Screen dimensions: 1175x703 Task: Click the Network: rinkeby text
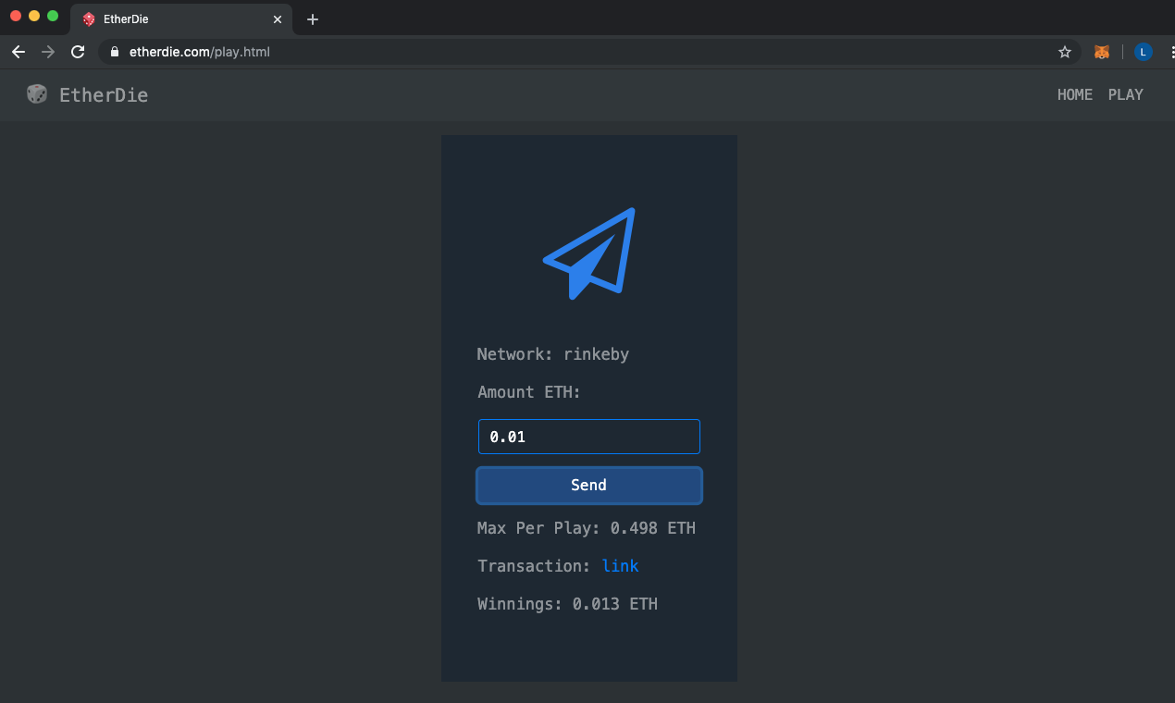pyautogui.click(x=553, y=354)
